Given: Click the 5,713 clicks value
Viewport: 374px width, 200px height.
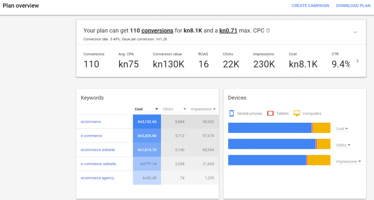Looking at the screenshot, I should tap(180, 136).
